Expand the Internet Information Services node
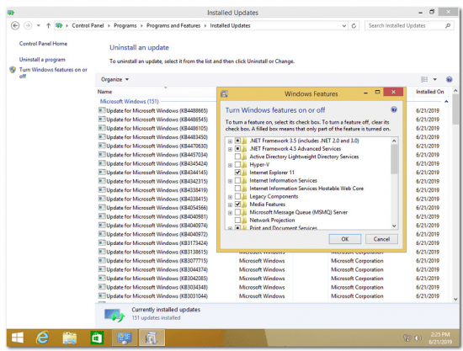463x351 pixels. click(230, 181)
